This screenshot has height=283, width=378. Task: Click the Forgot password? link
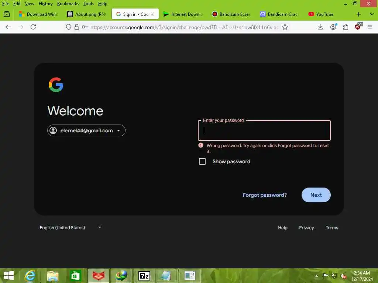tap(265, 195)
